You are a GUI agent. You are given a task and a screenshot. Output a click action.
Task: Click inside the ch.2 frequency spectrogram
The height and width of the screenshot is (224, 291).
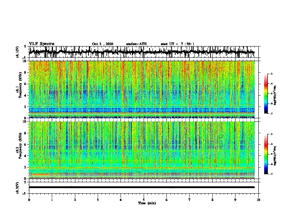click(x=142, y=150)
